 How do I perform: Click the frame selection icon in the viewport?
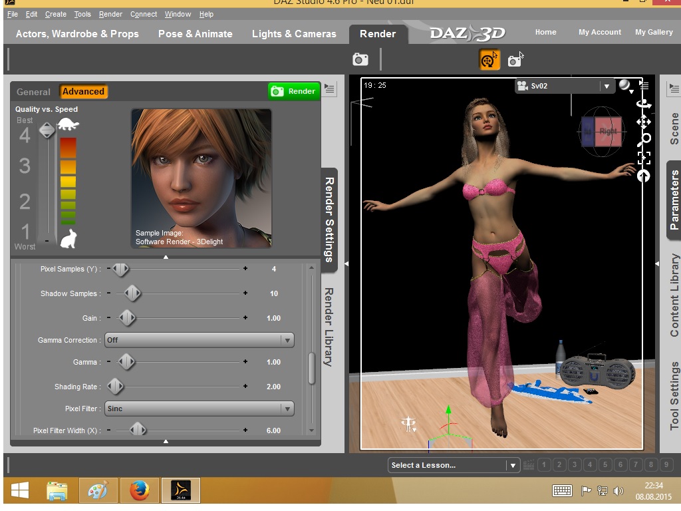click(x=644, y=158)
